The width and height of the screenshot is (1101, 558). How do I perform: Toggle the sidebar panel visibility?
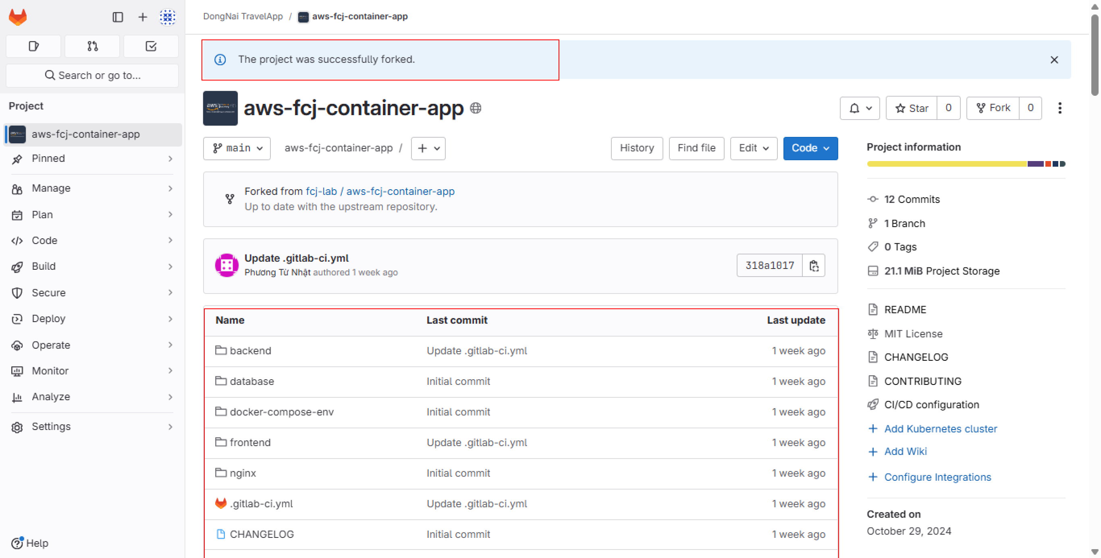tap(117, 17)
